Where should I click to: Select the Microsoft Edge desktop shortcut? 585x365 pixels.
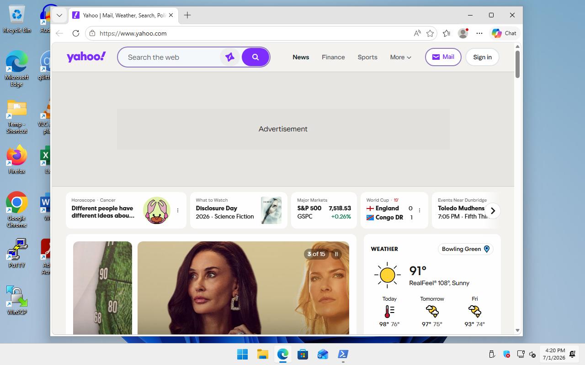(x=17, y=68)
